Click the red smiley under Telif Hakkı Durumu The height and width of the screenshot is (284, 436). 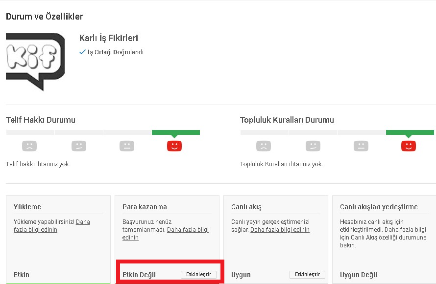pyautogui.click(x=174, y=146)
